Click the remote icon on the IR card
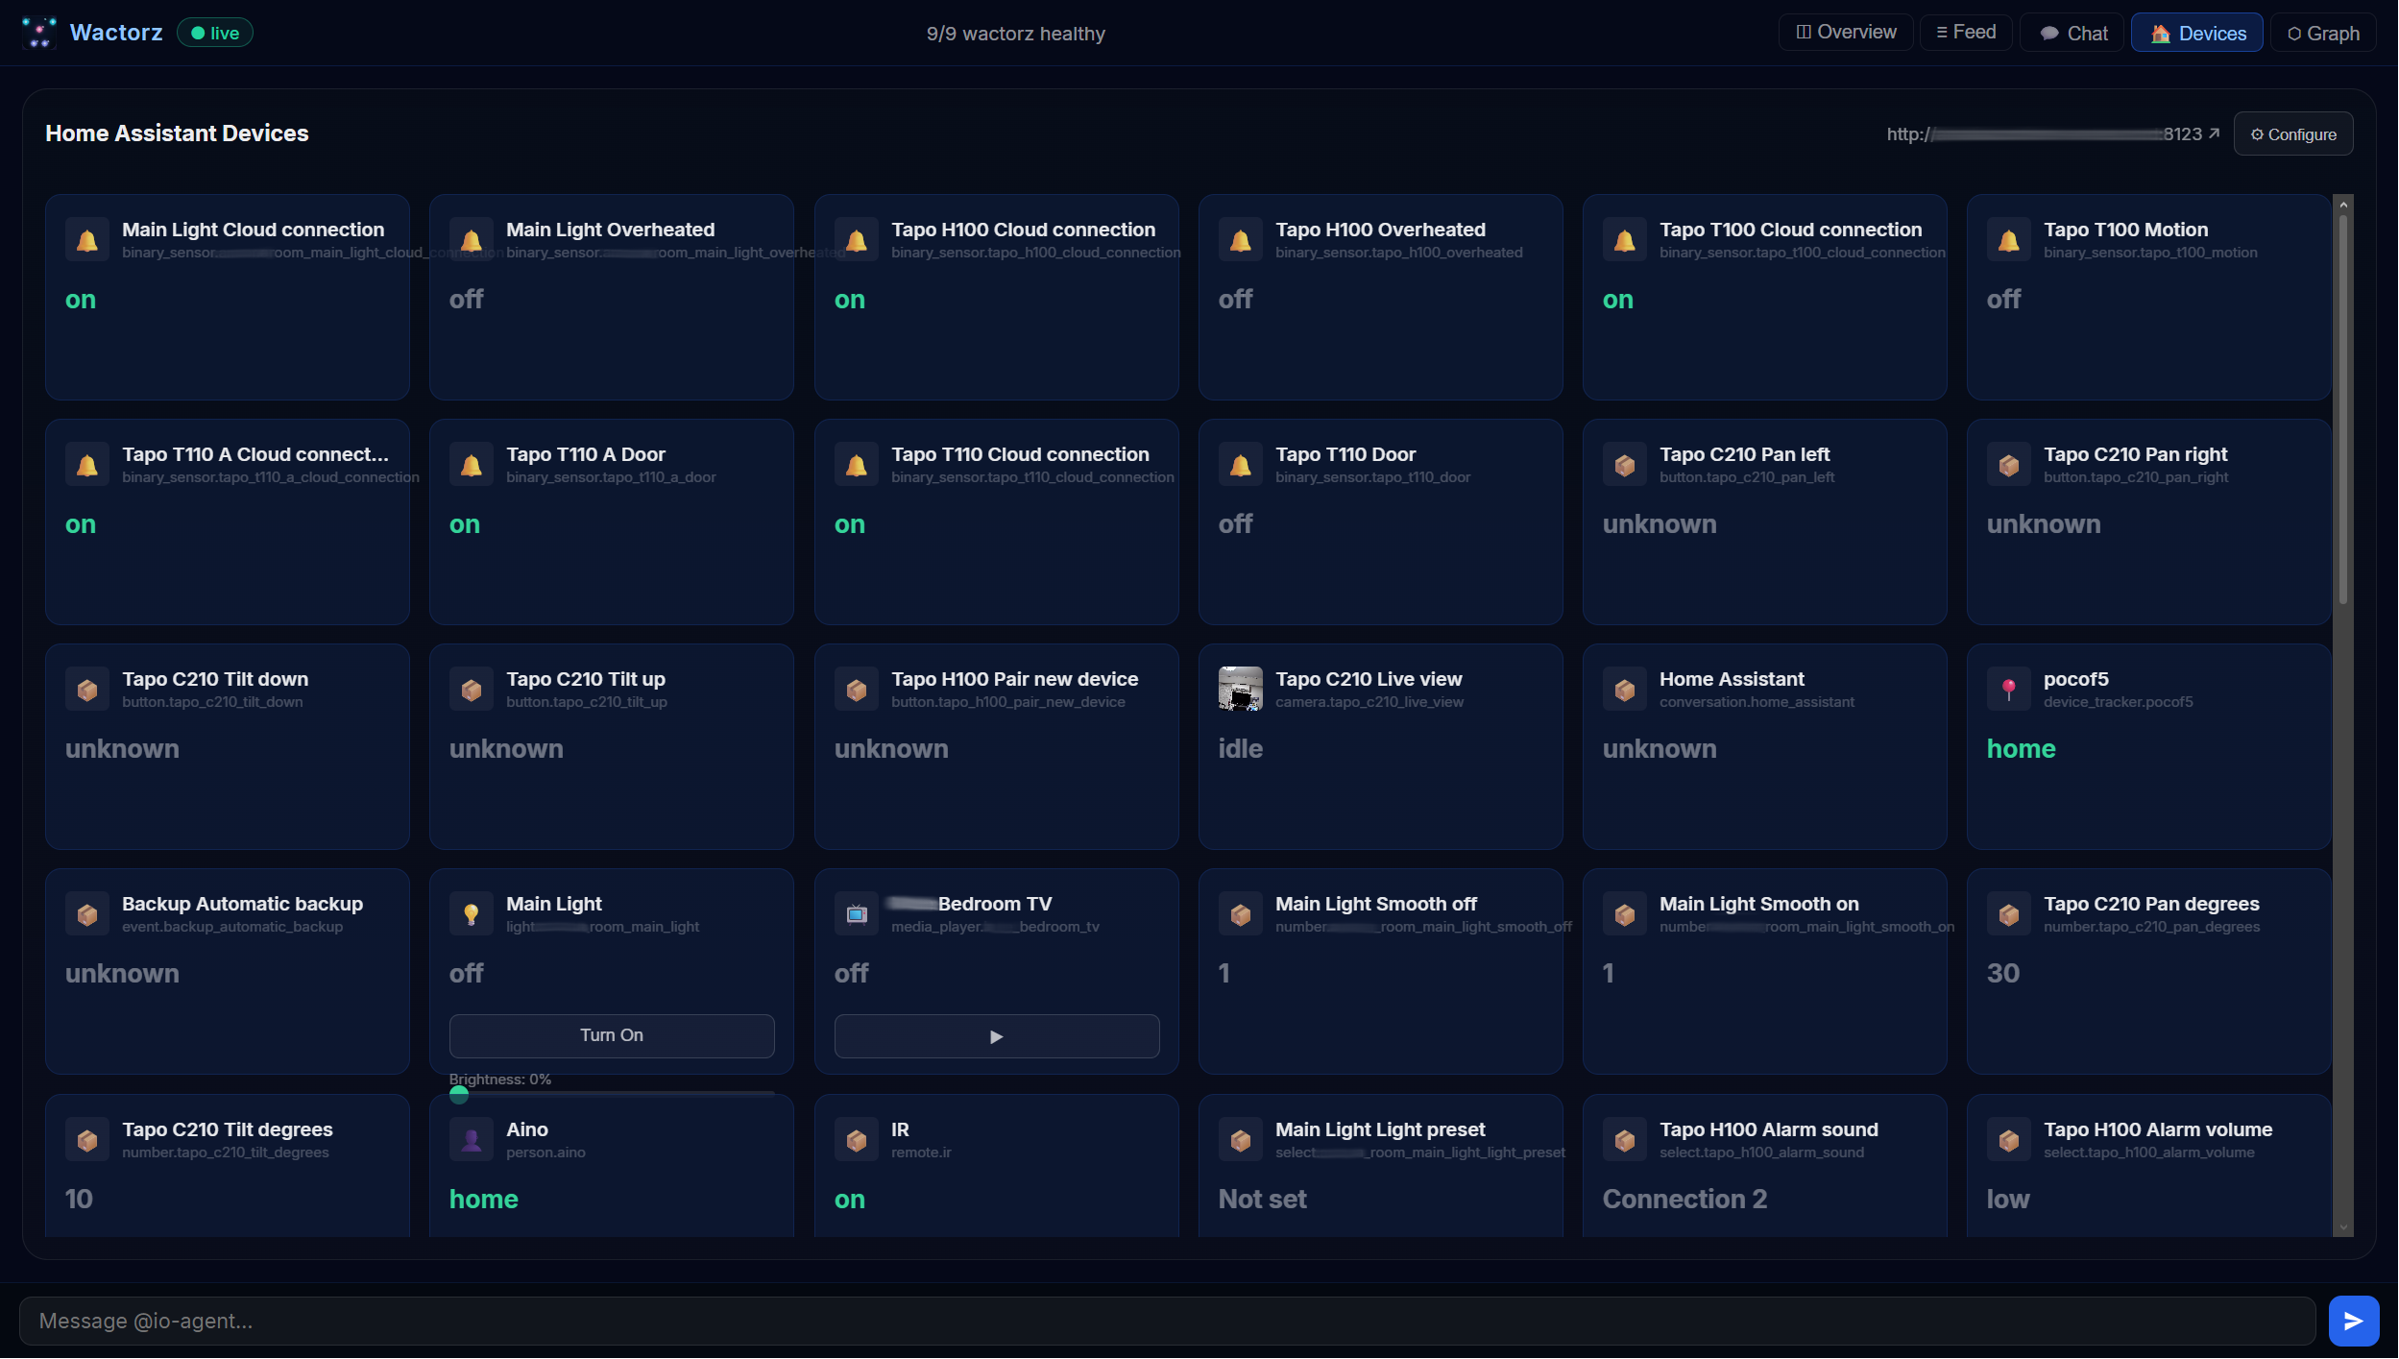This screenshot has width=2399, height=1359. pyautogui.click(x=855, y=1138)
